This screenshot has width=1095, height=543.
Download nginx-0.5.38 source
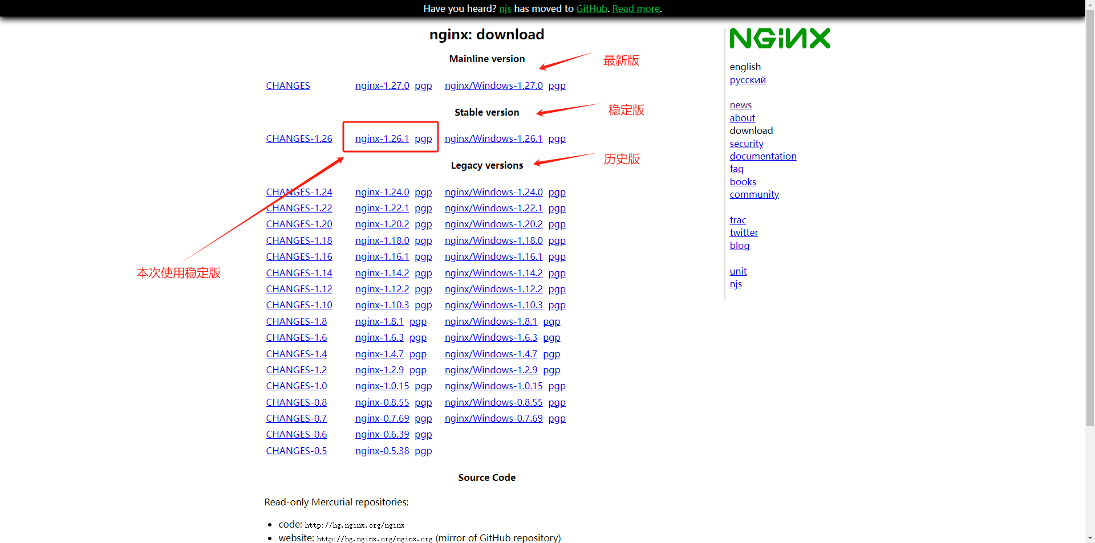coord(382,451)
